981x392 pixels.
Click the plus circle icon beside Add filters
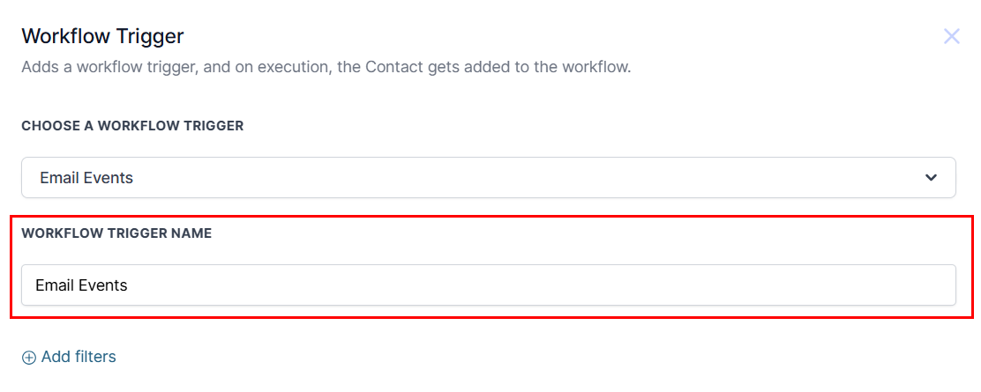coord(29,357)
